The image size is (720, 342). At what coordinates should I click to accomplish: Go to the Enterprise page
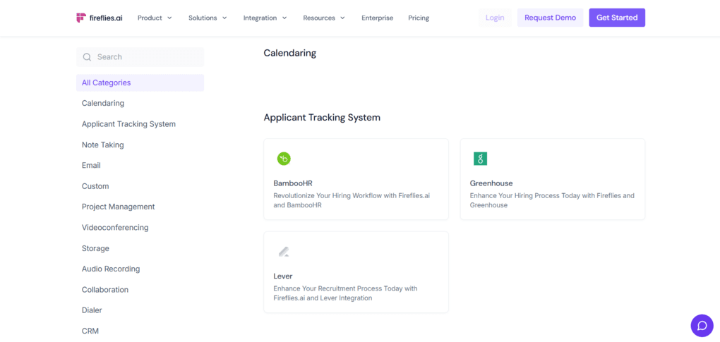[378, 18]
